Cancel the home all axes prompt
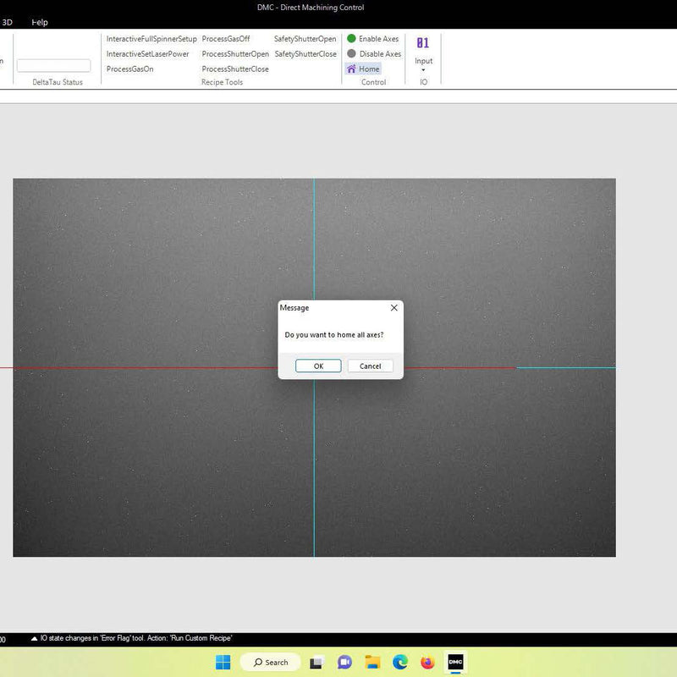This screenshot has height=677, width=677. pyautogui.click(x=371, y=366)
